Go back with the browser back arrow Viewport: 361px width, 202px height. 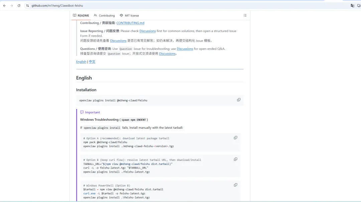pos(4,6)
